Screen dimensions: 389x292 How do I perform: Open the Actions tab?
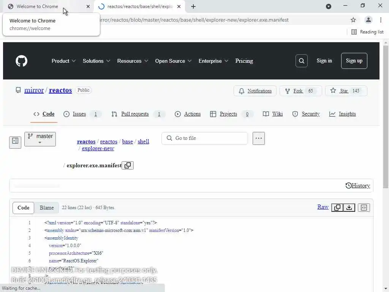pyautogui.click(x=188, y=114)
